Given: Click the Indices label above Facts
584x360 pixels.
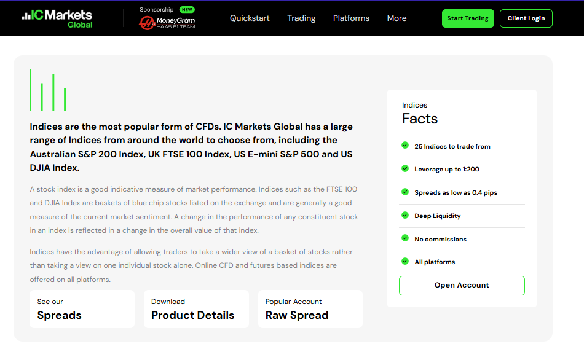Looking at the screenshot, I should 414,105.
